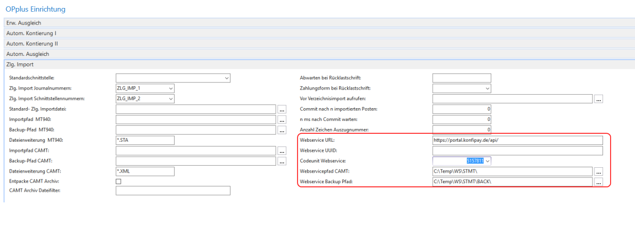
Task: Expand the Autom. Ausgleich section
Action: [x=319, y=54]
